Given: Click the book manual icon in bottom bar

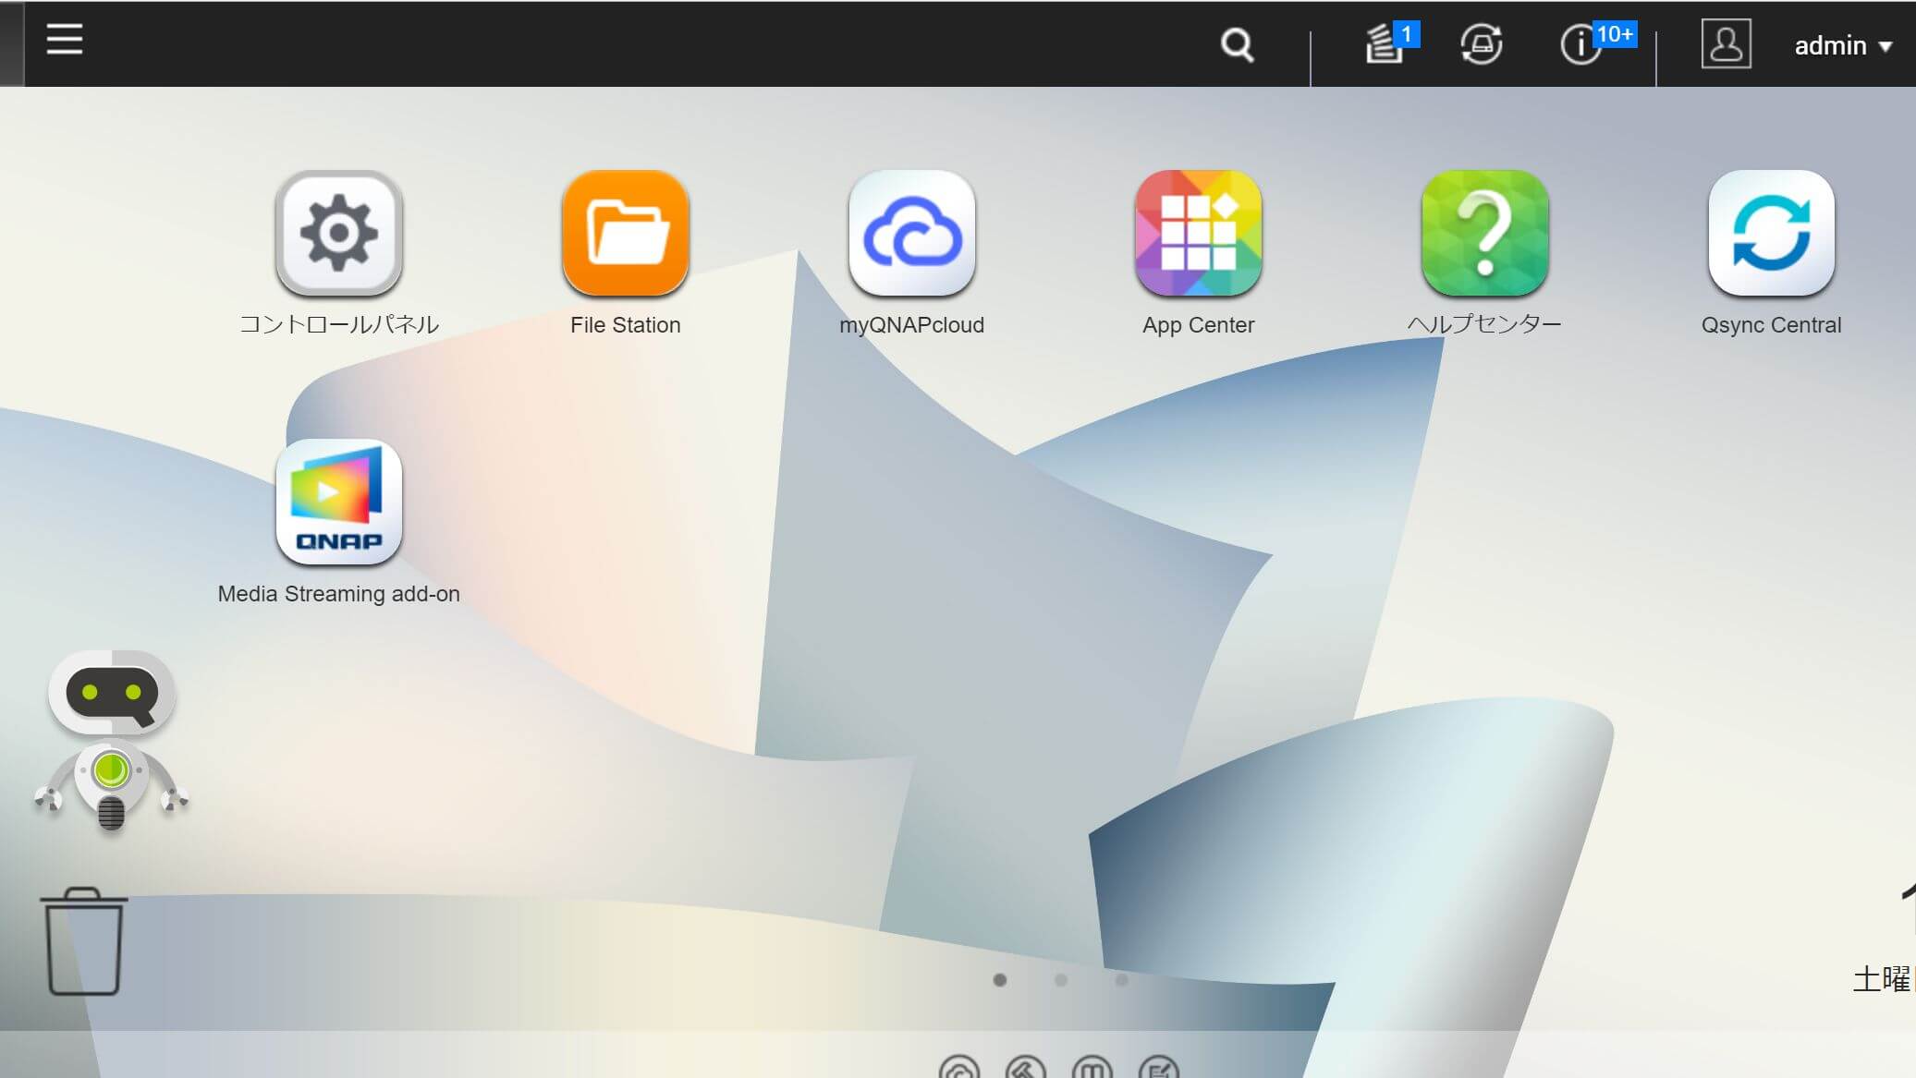Looking at the screenshot, I should tap(1092, 1068).
